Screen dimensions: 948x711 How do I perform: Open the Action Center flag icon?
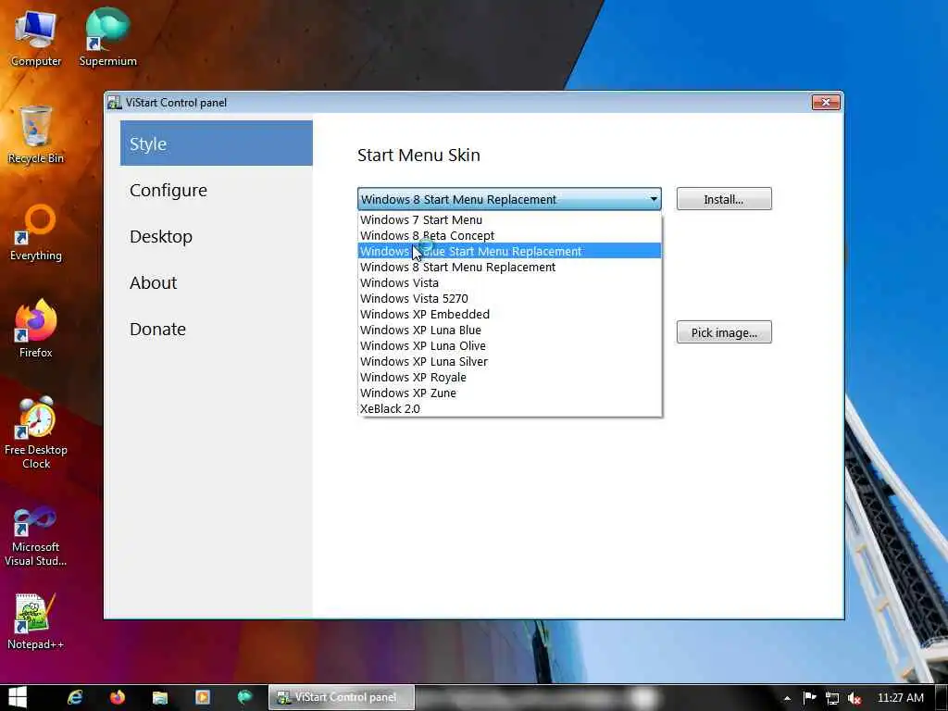pos(809,698)
